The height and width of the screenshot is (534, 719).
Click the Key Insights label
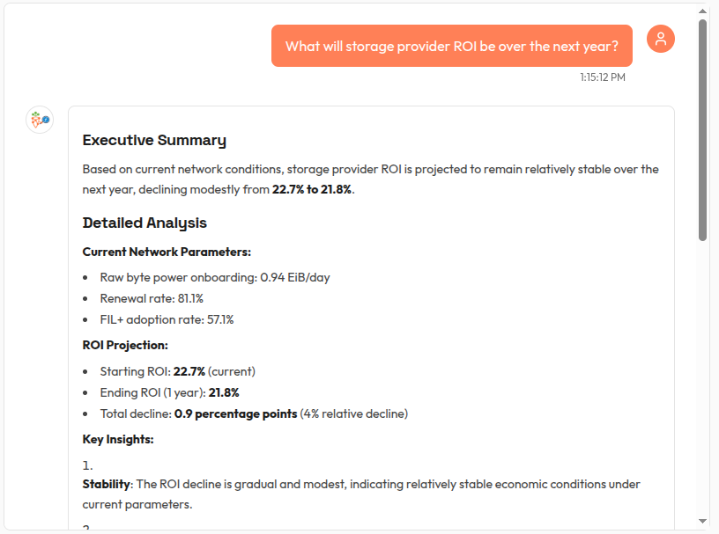click(118, 439)
